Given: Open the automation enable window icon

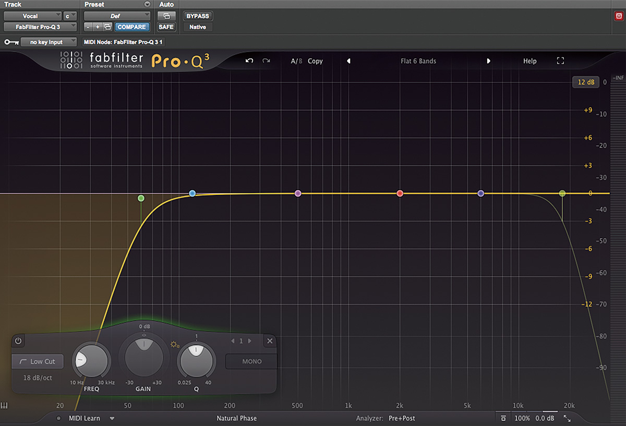Looking at the screenshot, I should click(x=166, y=16).
